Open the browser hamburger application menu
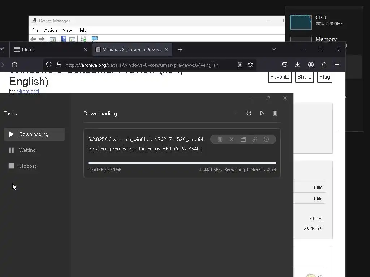Image resolution: width=370 pixels, height=277 pixels. 337,65
